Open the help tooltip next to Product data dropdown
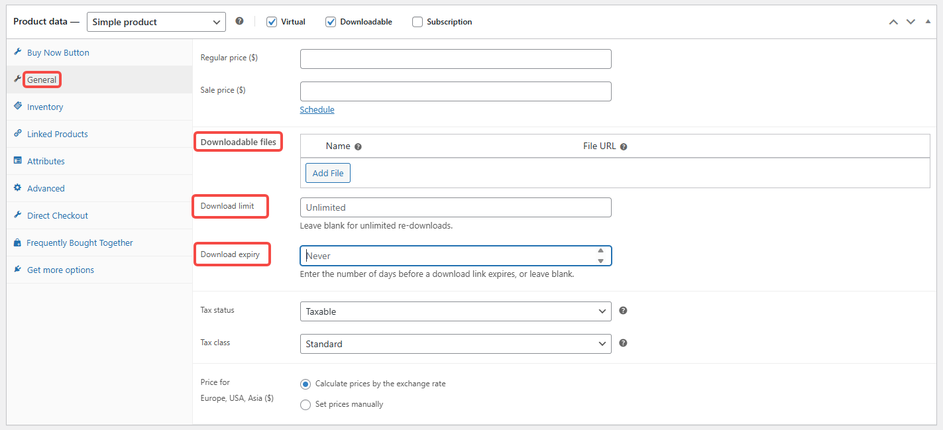 click(239, 21)
